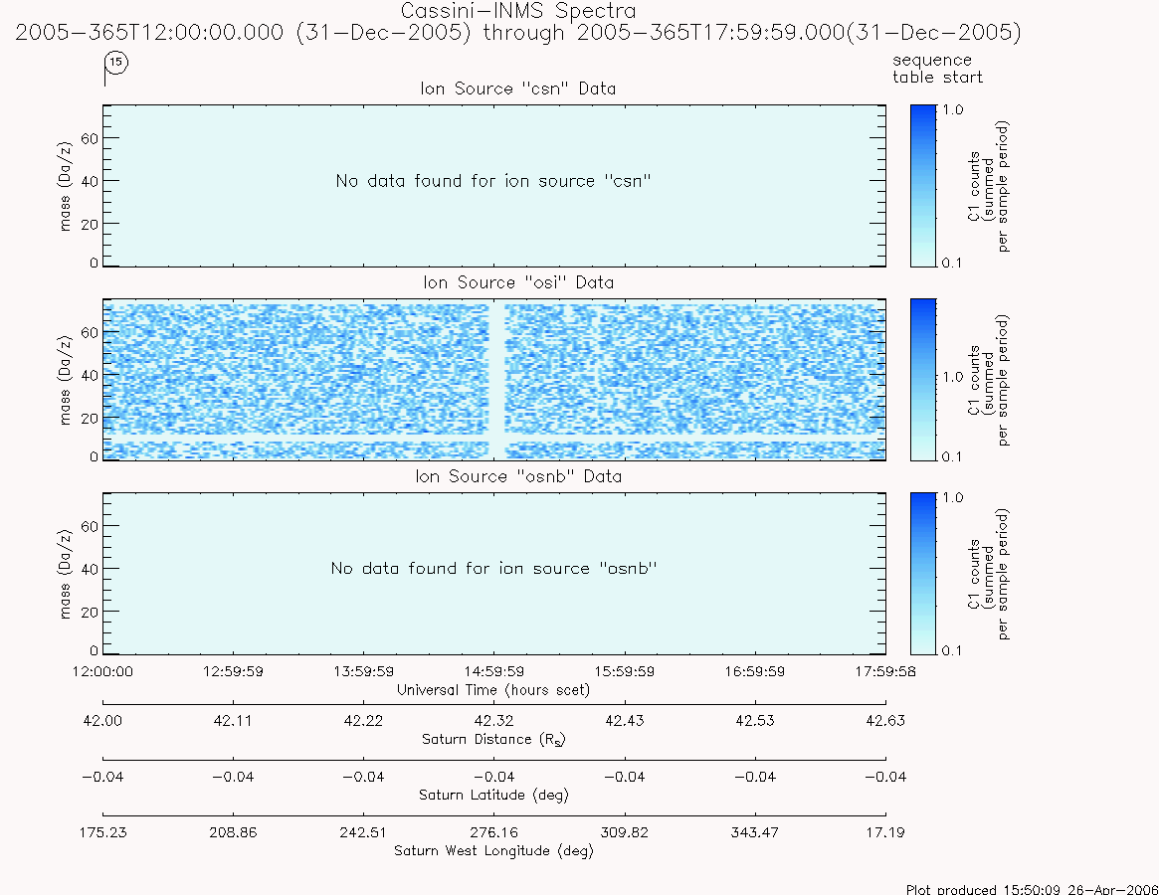The width and height of the screenshot is (1159, 895).
Task: Click the 12:59:59 time tick label
Action: [233, 672]
